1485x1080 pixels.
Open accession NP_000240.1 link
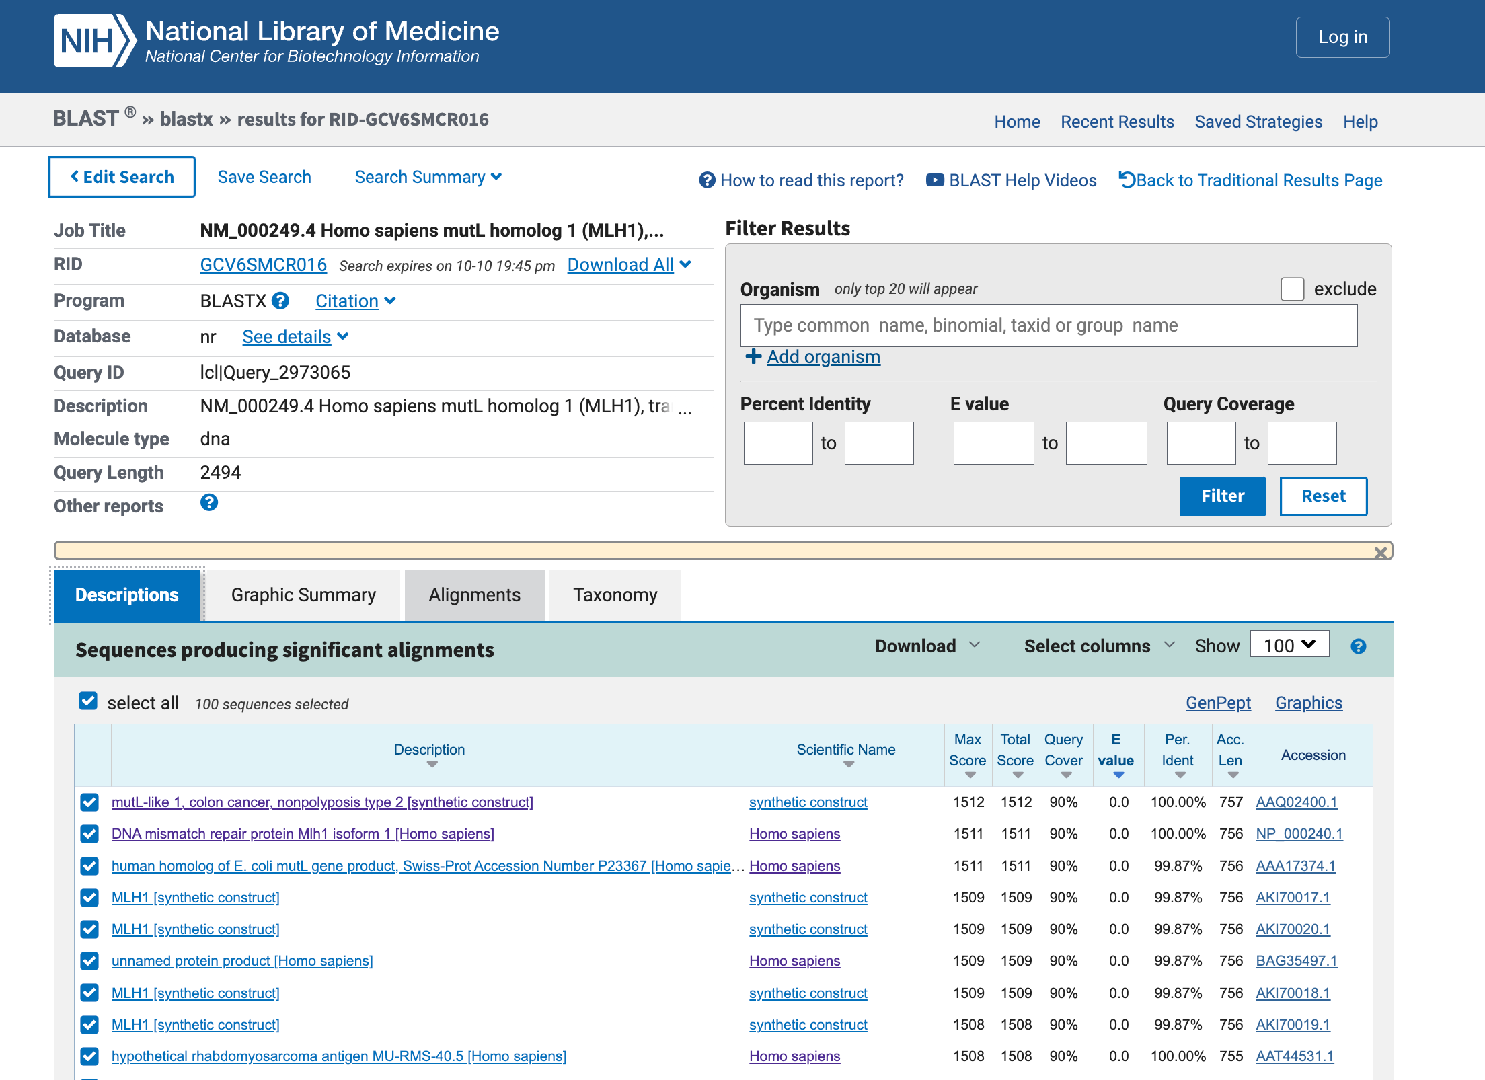1299,834
